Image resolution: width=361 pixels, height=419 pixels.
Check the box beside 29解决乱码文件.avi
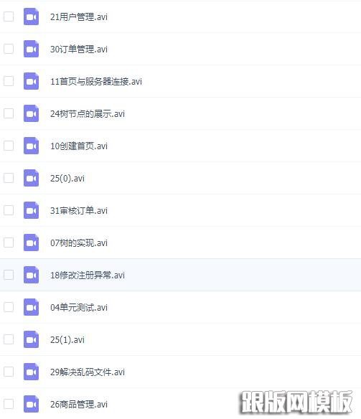(x=9, y=372)
